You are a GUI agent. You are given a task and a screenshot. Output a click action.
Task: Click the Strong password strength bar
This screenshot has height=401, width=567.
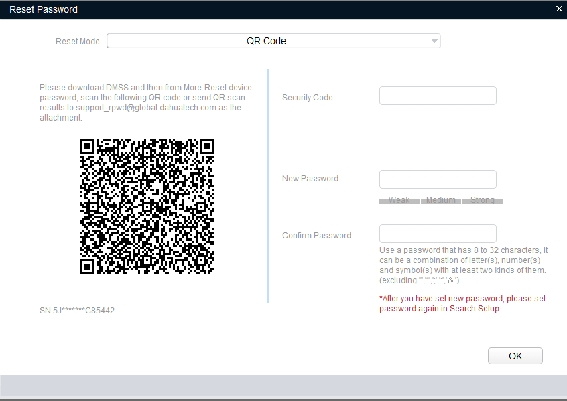(x=482, y=201)
